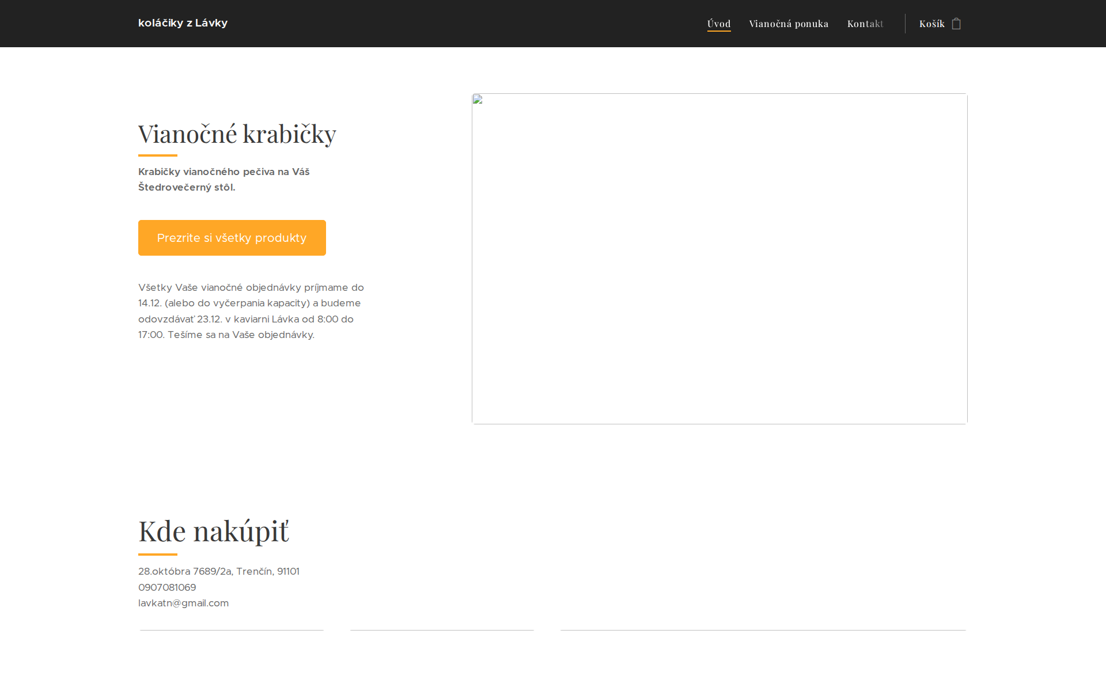This screenshot has height=691, width=1106.
Task: Click the Kde nakúpiť heading
Action: click(x=214, y=530)
